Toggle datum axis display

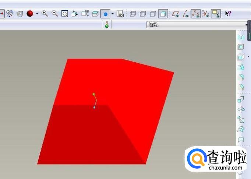click(186, 14)
